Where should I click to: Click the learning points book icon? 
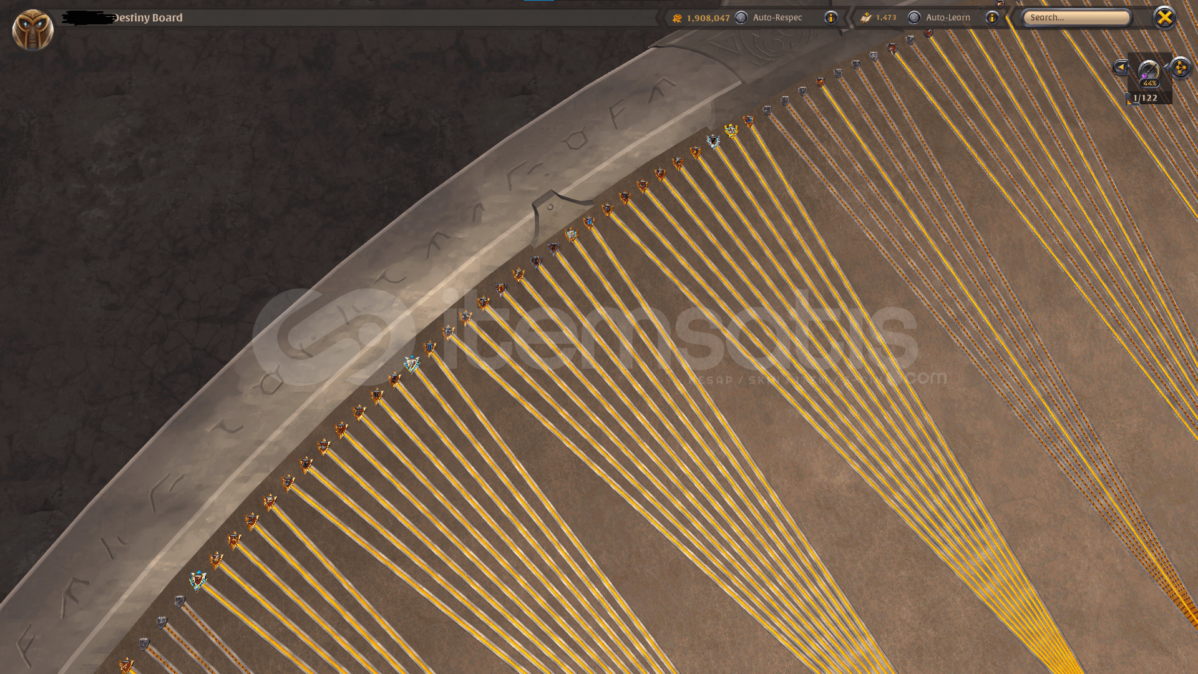coord(866,17)
